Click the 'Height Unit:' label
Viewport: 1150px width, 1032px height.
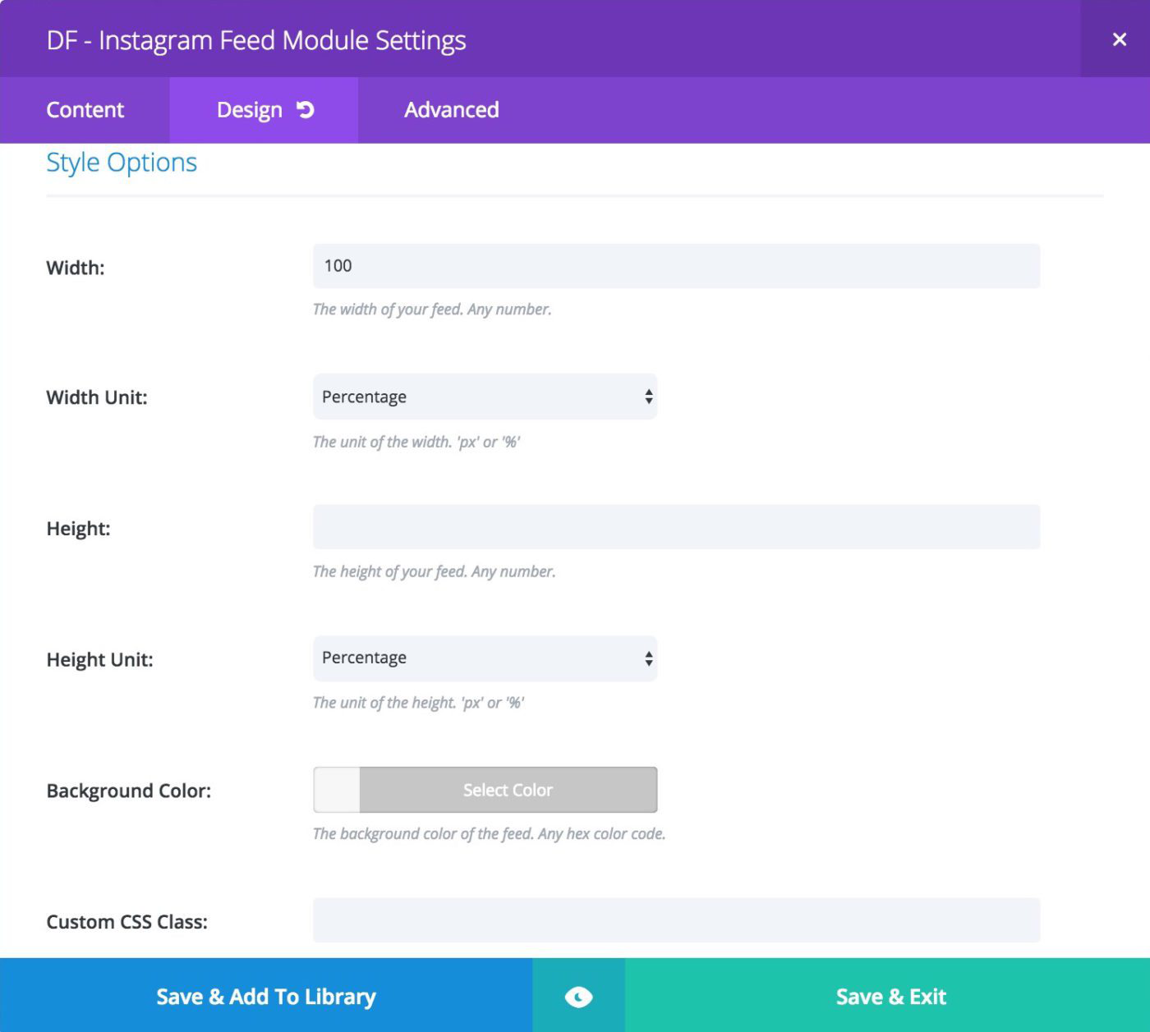point(99,660)
